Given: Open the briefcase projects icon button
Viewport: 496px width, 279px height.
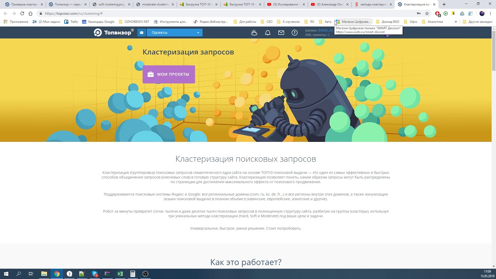Looking at the screenshot, I should point(141,33).
